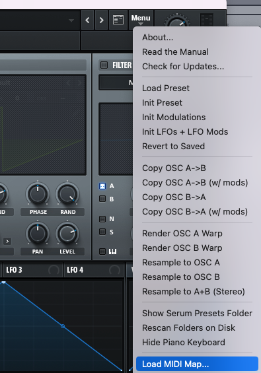
Task: Choose Resample to OSC A
Action: click(x=197, y=263)
